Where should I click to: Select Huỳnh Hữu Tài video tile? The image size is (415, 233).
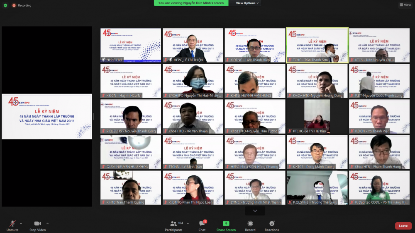(131, 81)
